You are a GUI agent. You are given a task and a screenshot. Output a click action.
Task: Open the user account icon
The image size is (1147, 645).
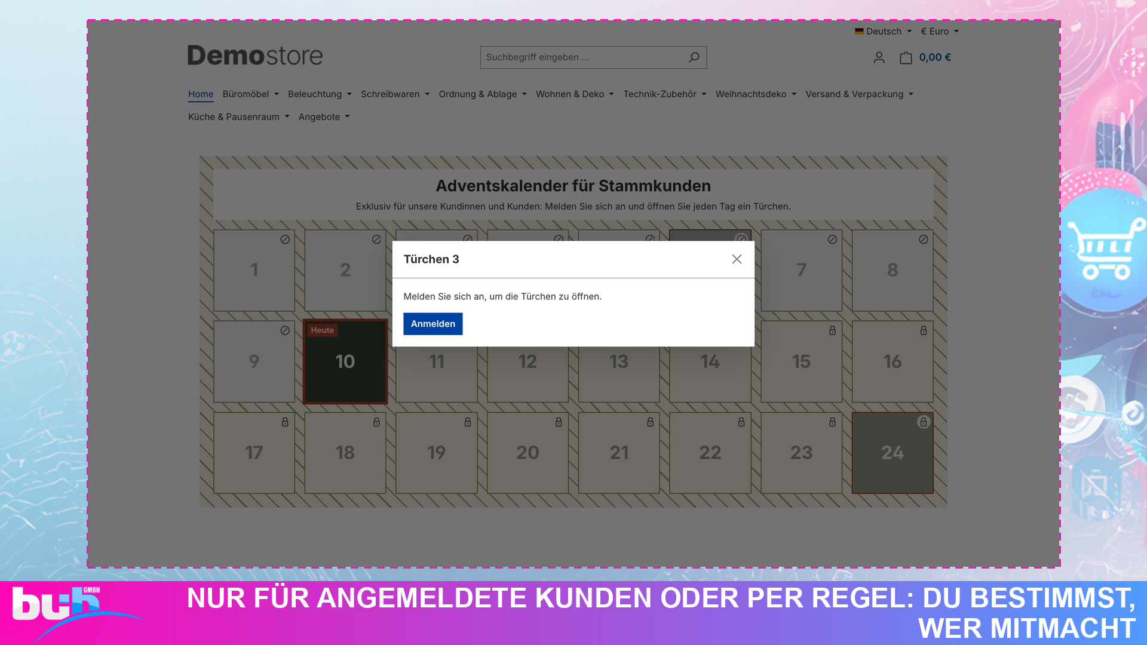tap(879, 57)
